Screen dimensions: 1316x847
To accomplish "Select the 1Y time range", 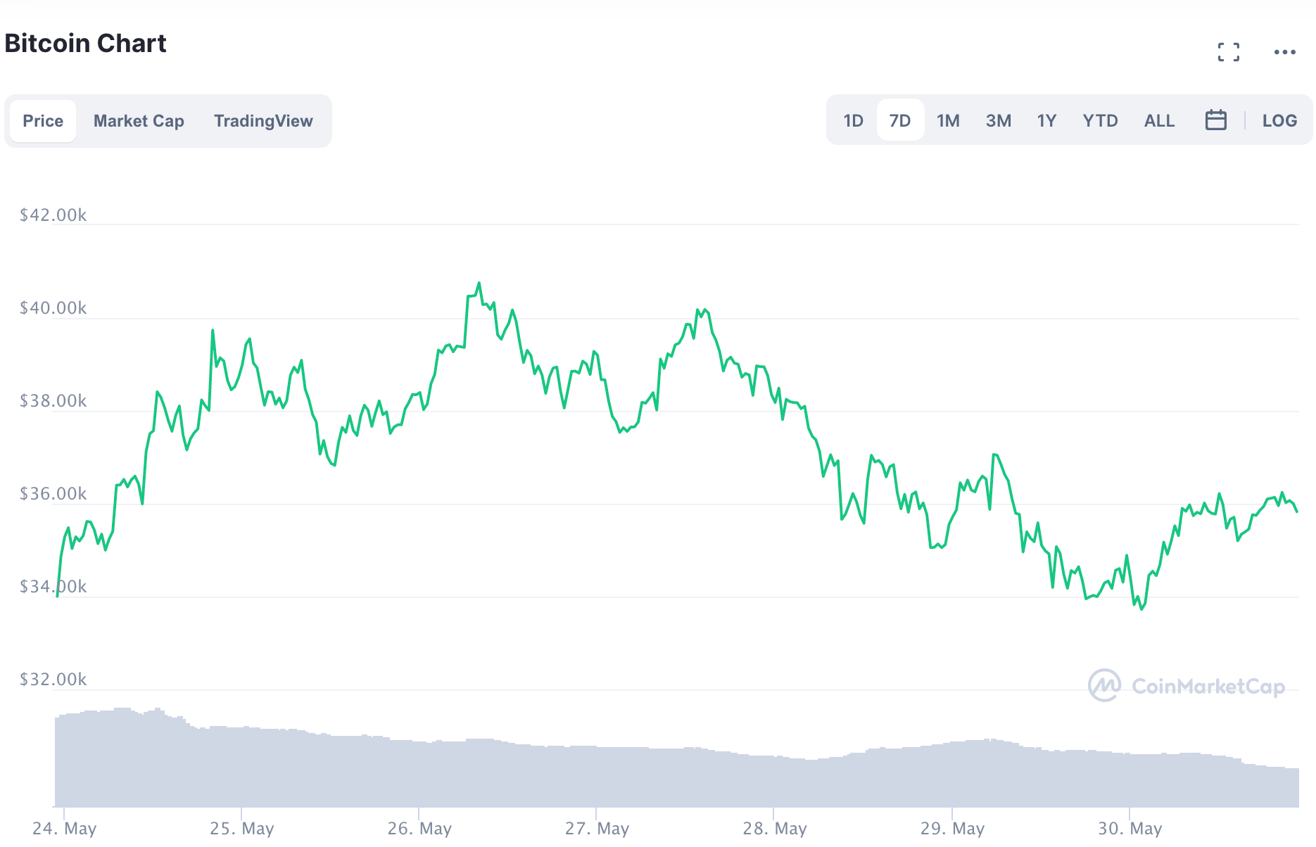I will tap(1046, 120).
